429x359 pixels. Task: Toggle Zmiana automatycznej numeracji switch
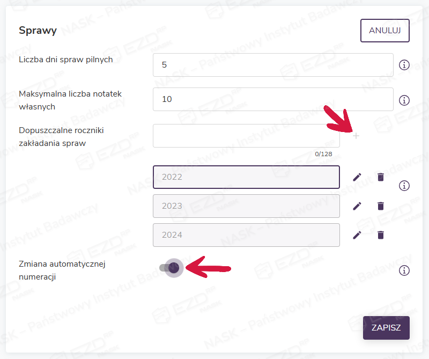point(169,268)
